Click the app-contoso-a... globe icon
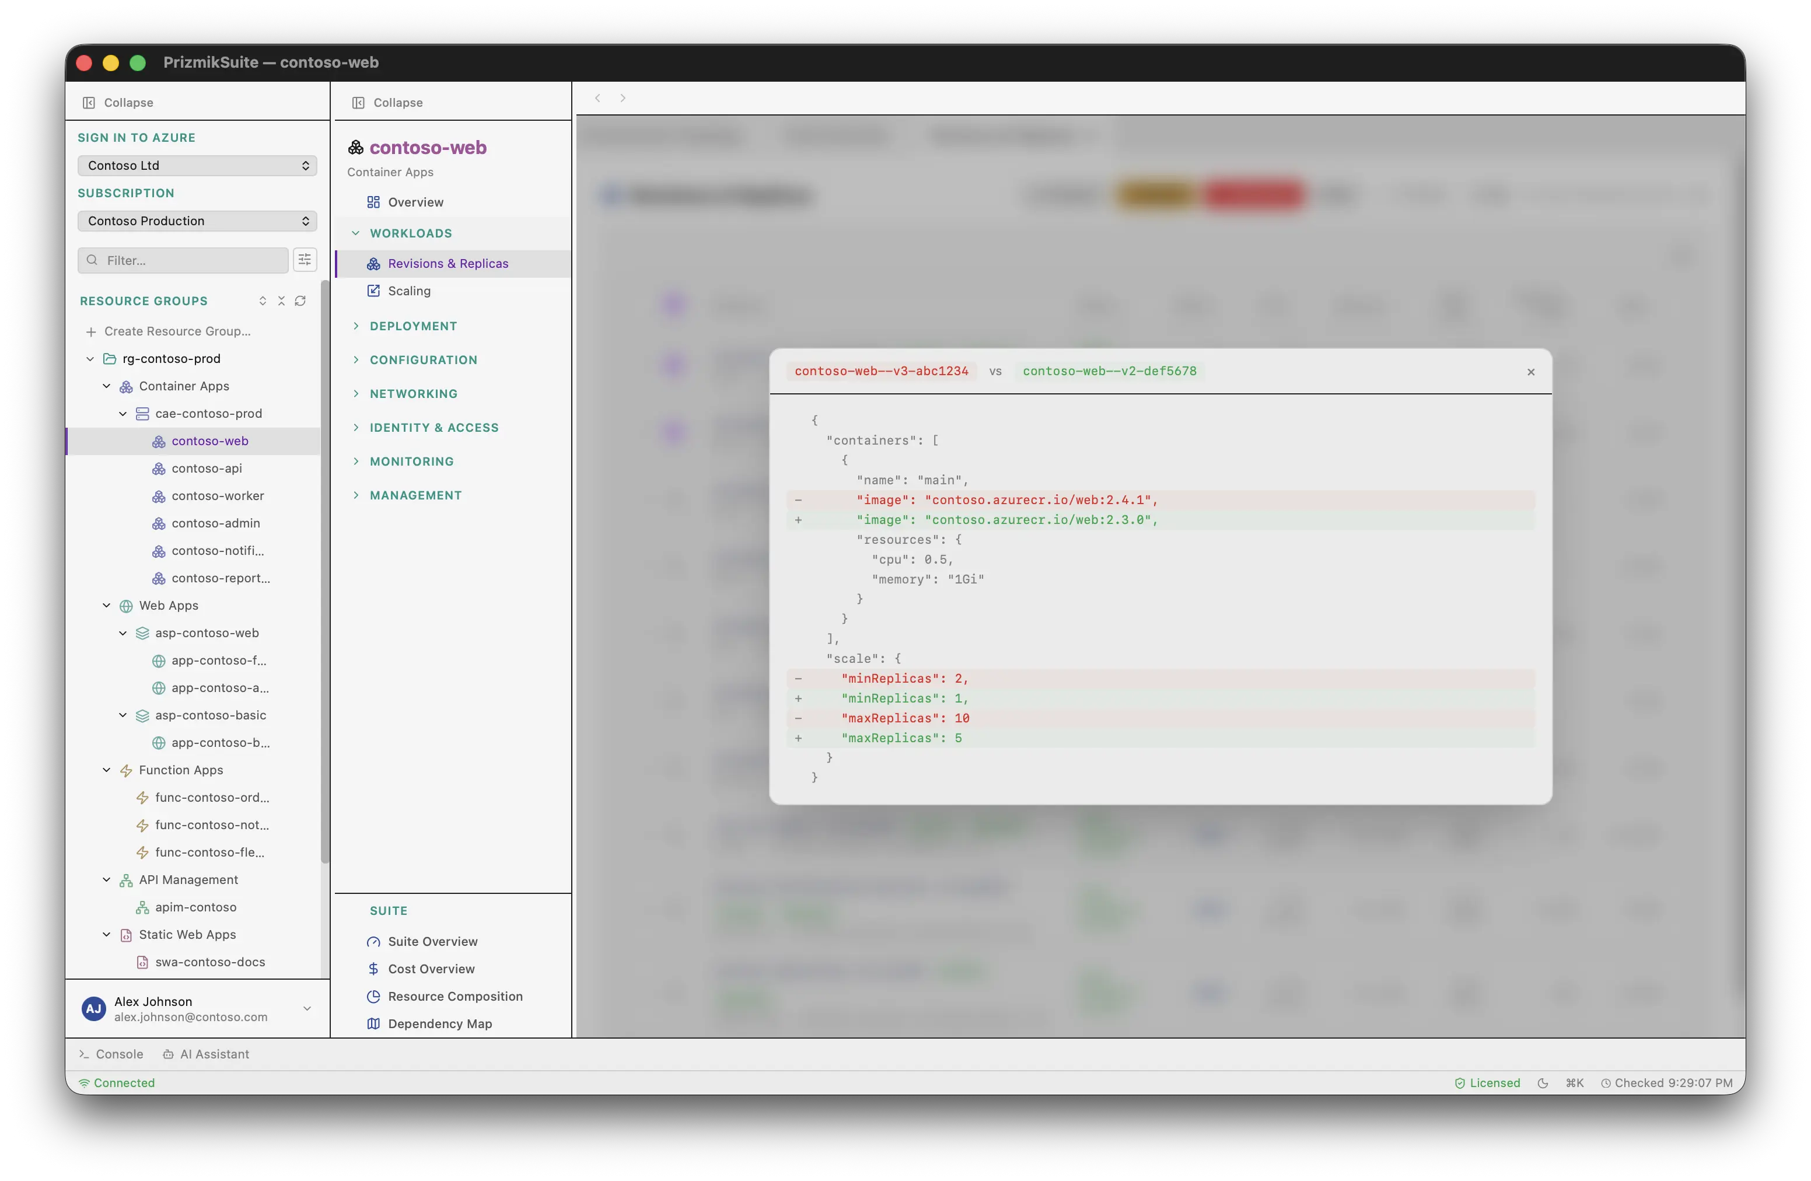Viewport: 1811px width, 1181px height. [158, 688]
